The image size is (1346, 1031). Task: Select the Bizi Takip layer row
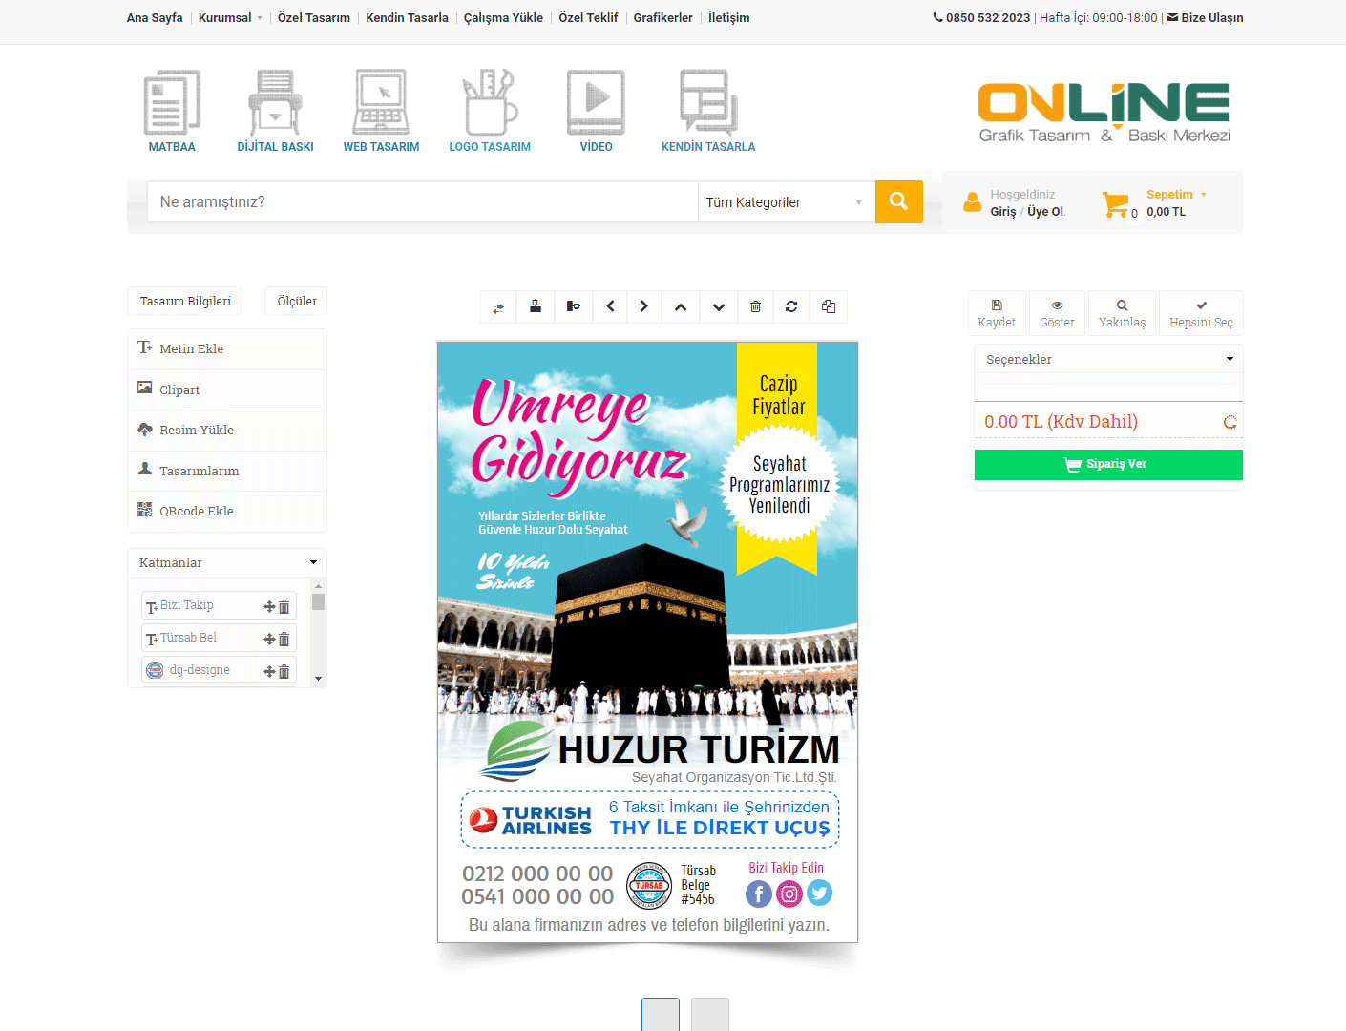[219, 605]
